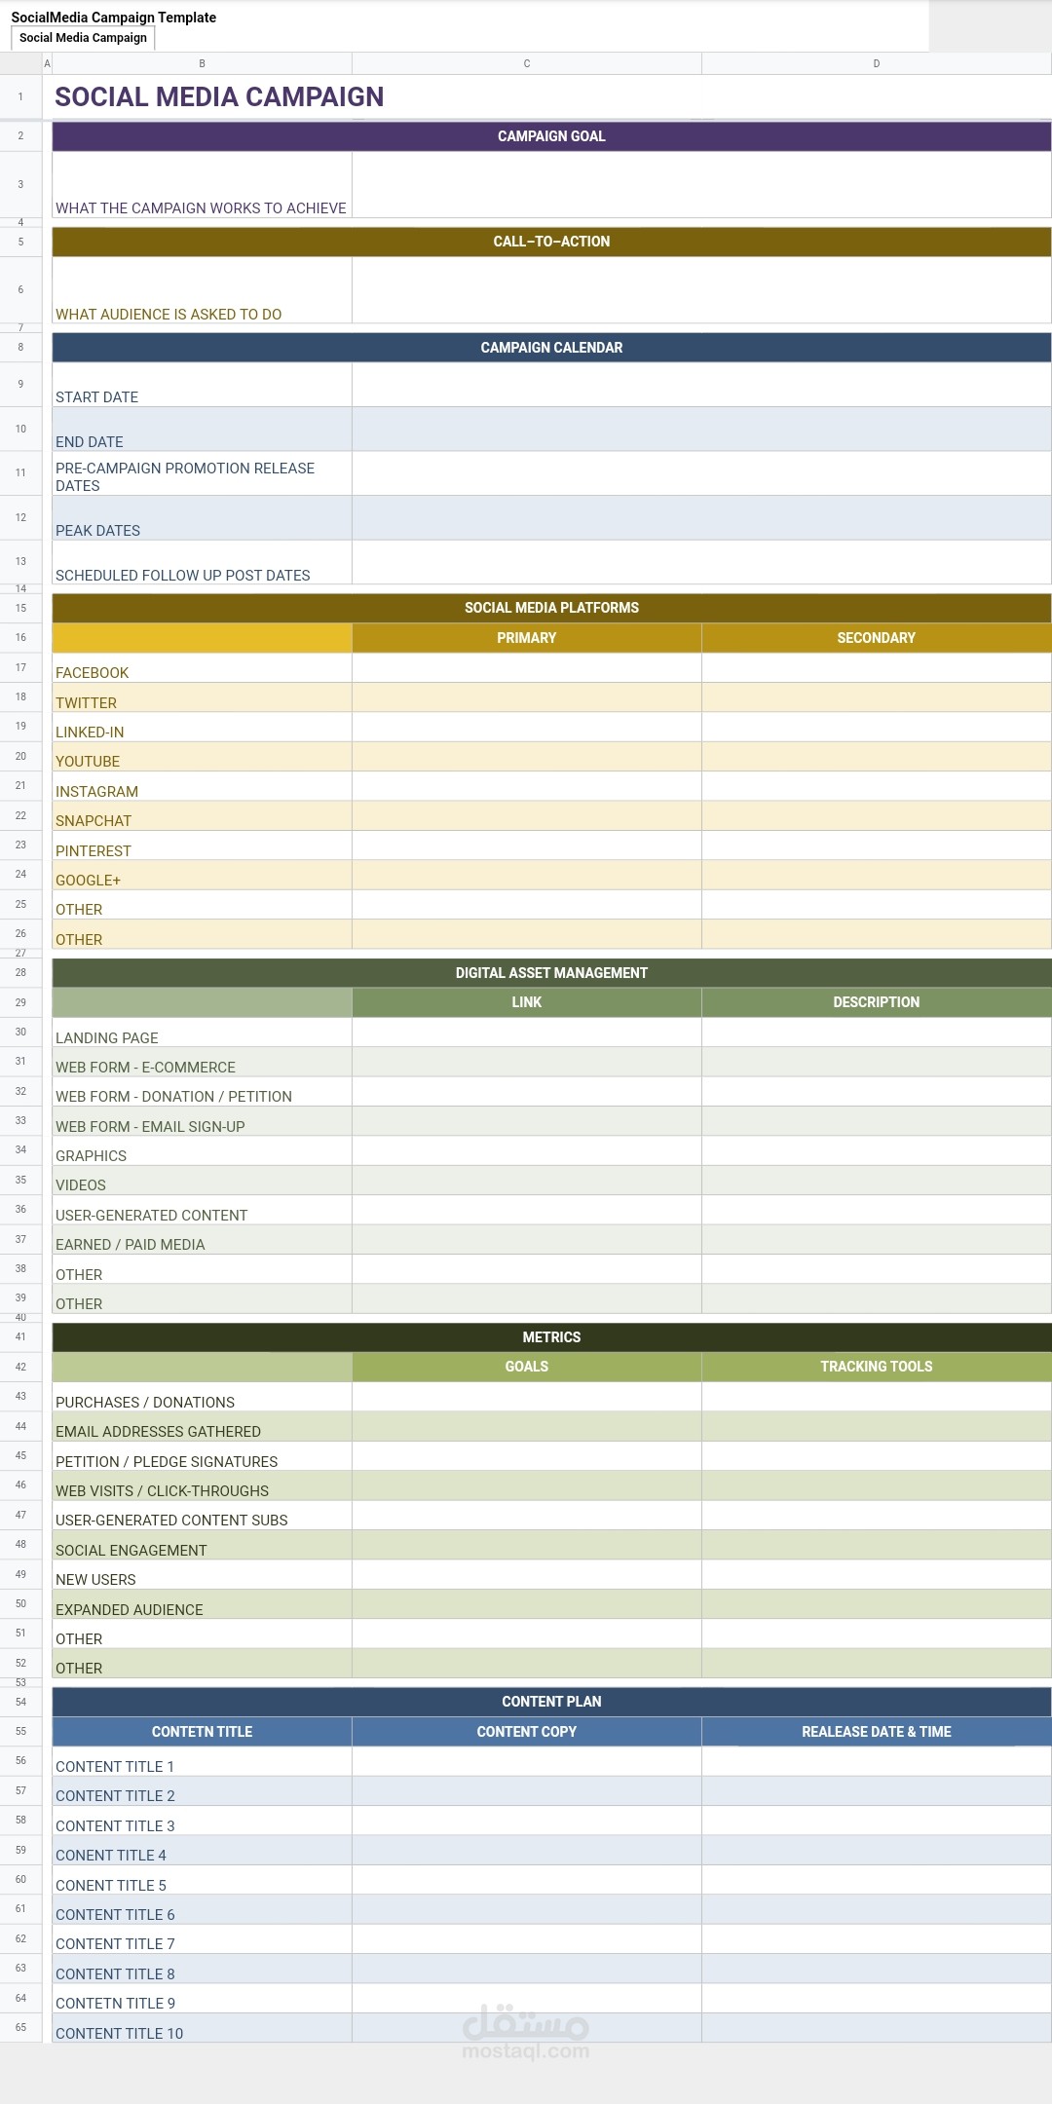
Task: Select the CONTENT TITLE 1 cell
Action: coord(202,1761)
